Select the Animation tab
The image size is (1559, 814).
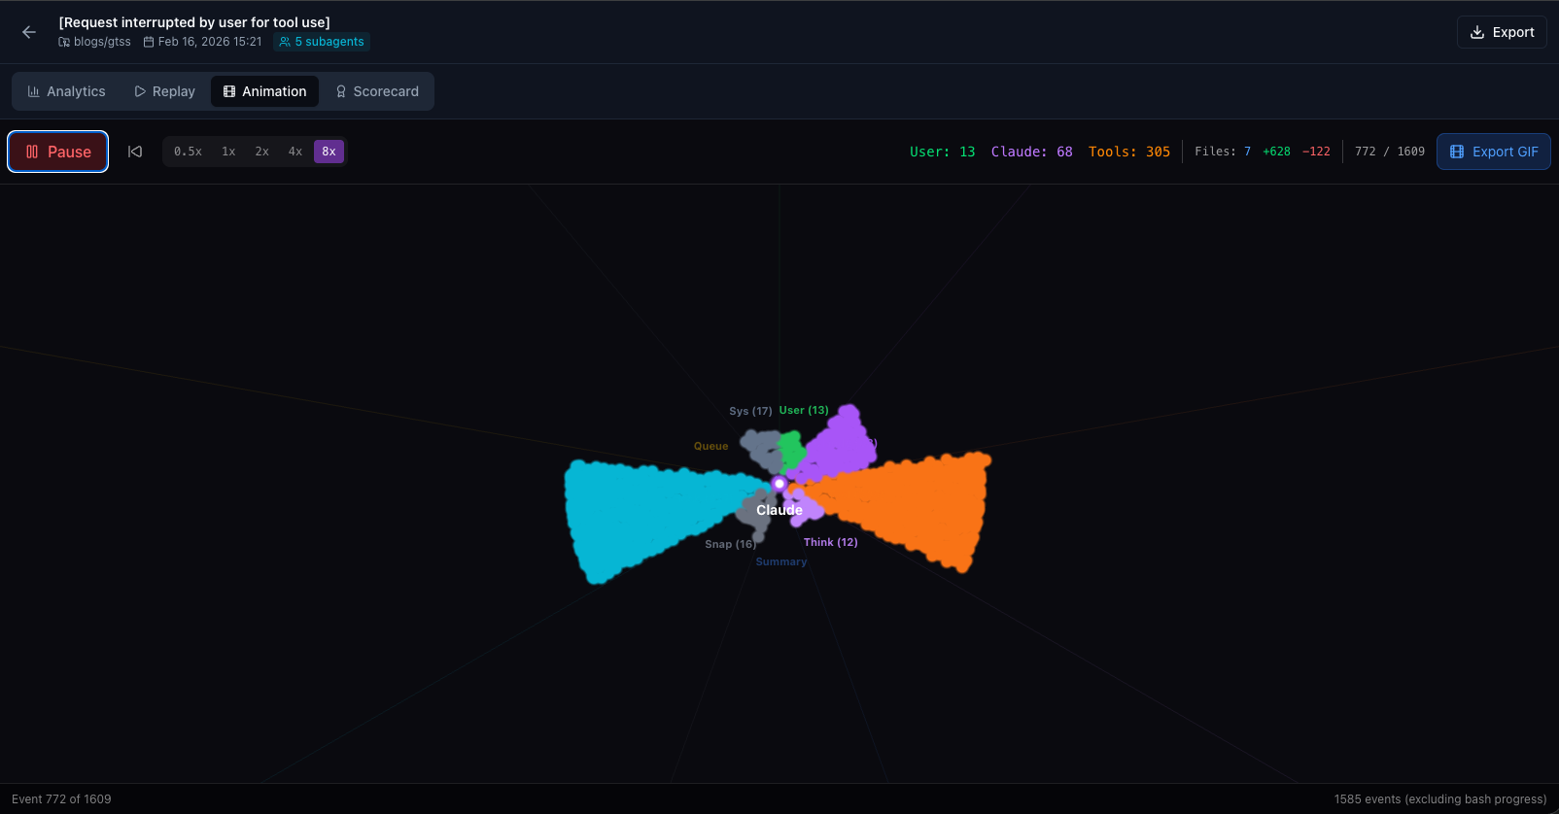click(264, 91)
